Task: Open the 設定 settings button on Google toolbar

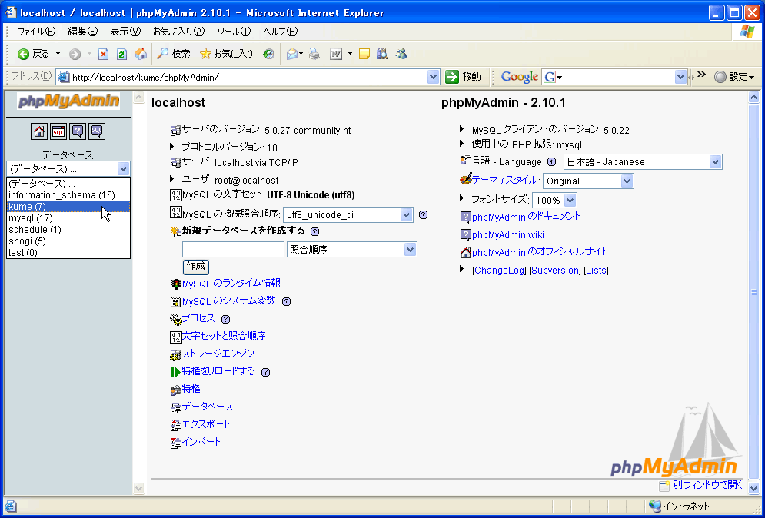Action: [734, 77]
